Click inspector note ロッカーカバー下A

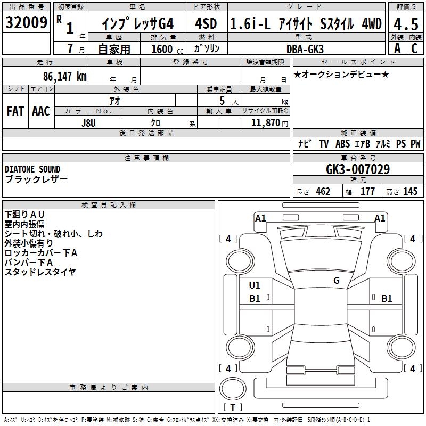[x=41, y=253]
